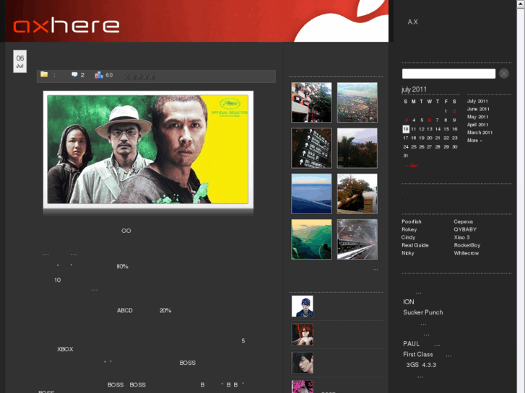The image size is (525, 393).
Task: Visit the Whitecrow blogroll link
Action: pos(467,253)
